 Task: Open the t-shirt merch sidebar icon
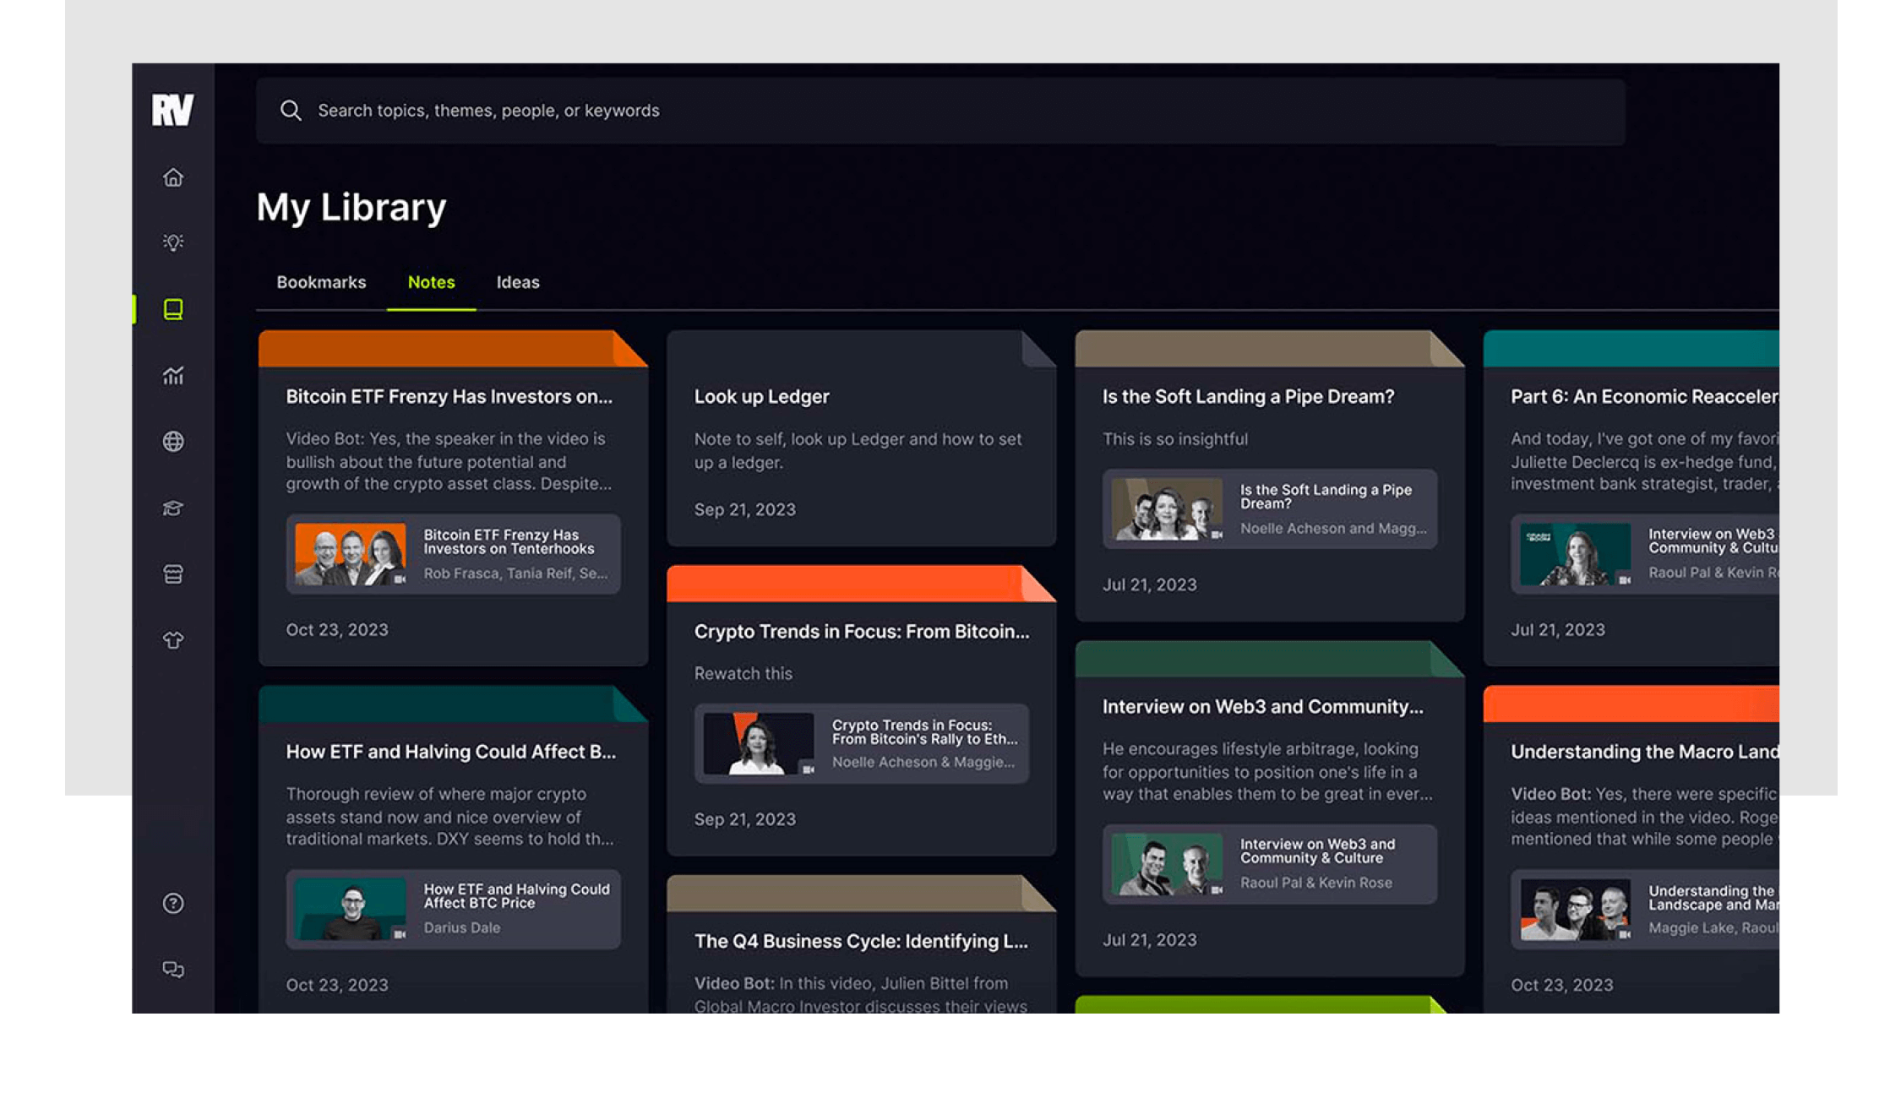click(173, 640)
